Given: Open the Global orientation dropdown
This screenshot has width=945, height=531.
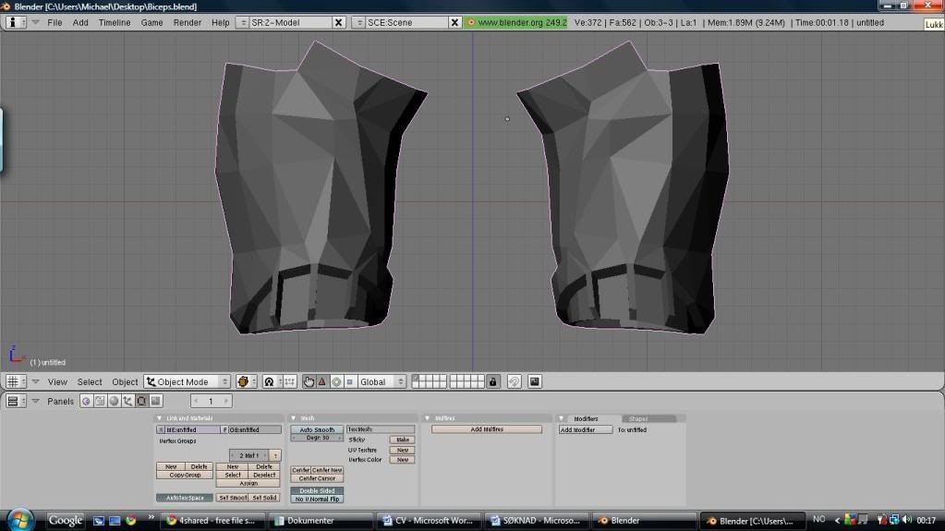Looking at the screenshot, I should pos(382,381).
